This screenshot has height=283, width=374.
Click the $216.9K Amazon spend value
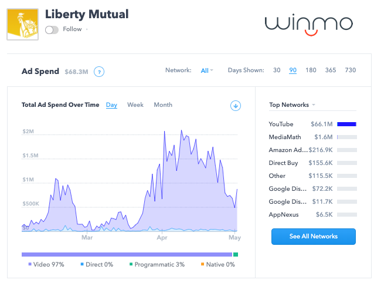321,150
